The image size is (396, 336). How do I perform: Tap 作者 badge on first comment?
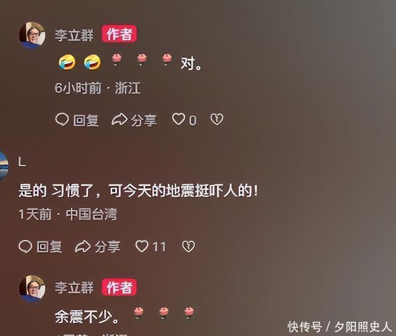pos(119,34)
